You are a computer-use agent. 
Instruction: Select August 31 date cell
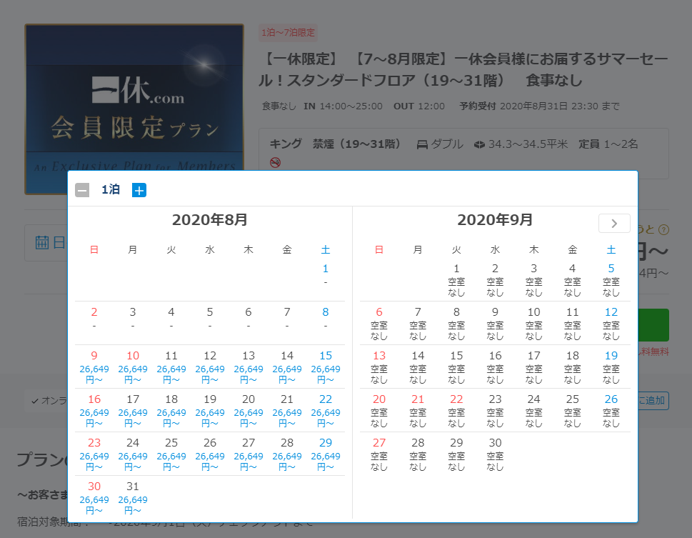click(132, 498)
